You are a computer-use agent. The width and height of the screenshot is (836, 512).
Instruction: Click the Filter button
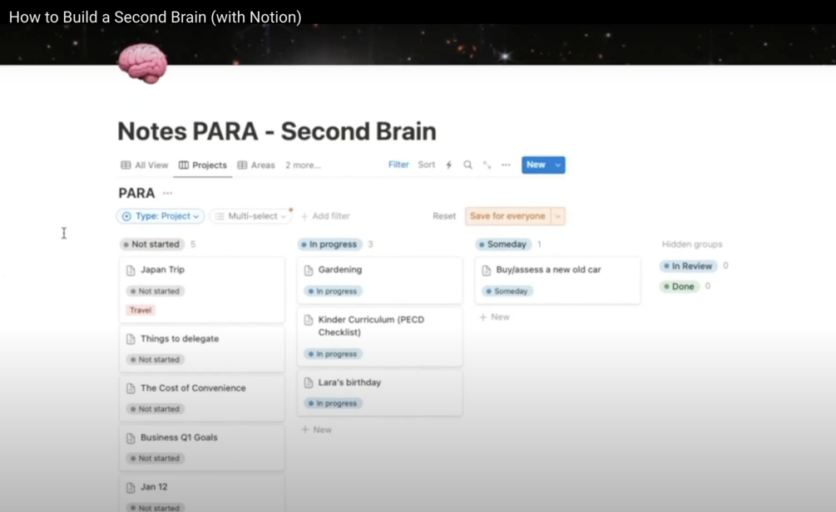(398, 165)
